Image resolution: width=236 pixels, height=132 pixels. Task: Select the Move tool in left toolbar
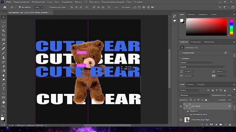click(3, 17)
